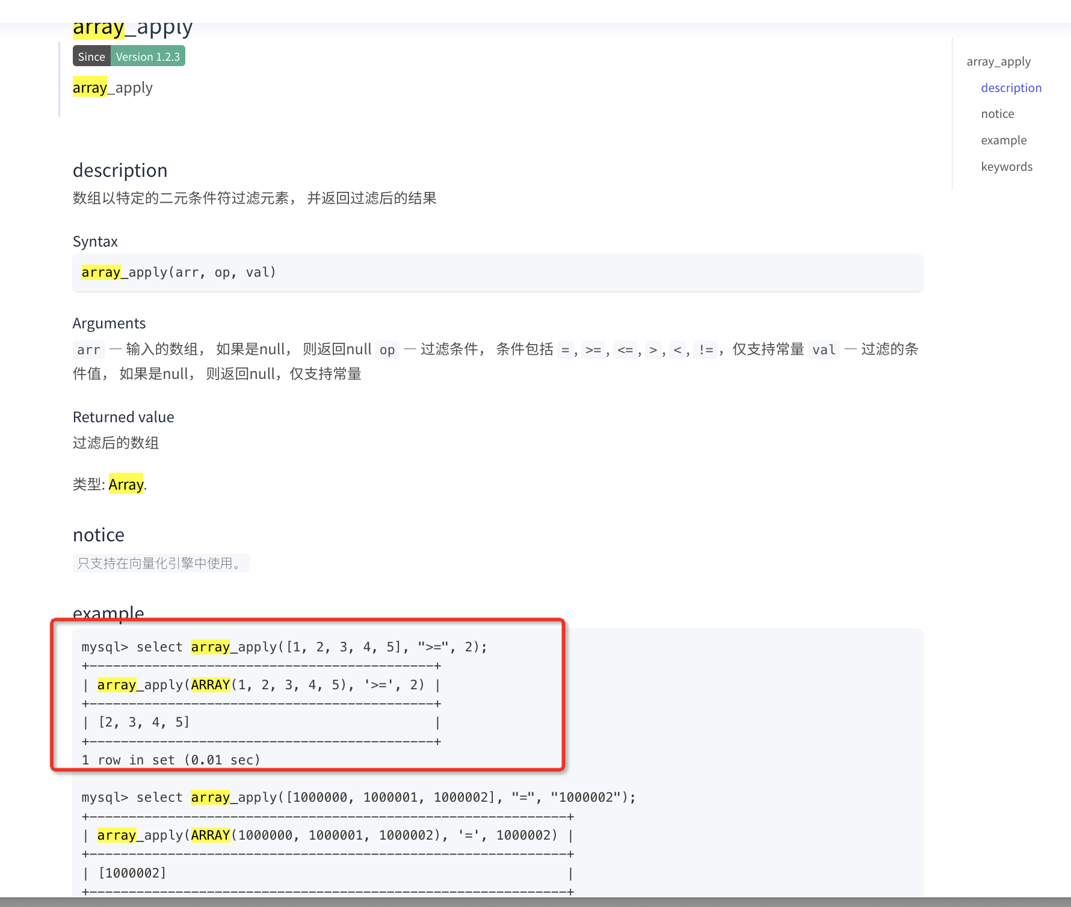Open the description section in the sidebar
This screenshot has width=1071, height=907.
click(x=1011, y=87)
